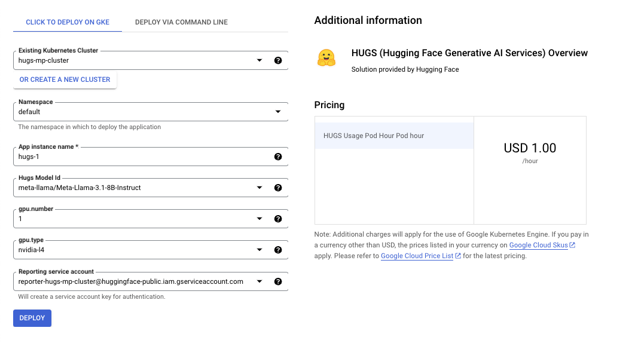Screen dimensions: 635x343
Task: Open Reporting service account dropdown
Action: [x=260, y=281]
